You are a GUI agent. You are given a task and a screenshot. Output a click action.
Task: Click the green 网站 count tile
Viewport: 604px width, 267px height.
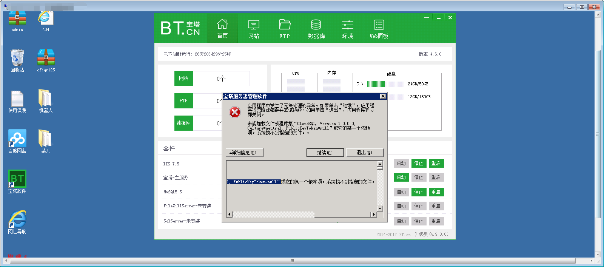[184, 79]
